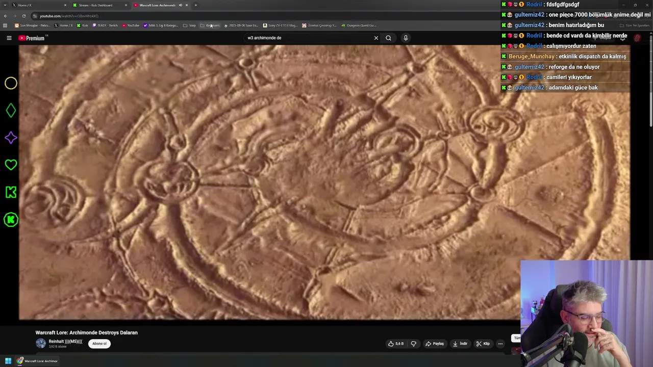Open the YouTube hamburger guide menu
The image size is (653, 367).
pos(9,38)
